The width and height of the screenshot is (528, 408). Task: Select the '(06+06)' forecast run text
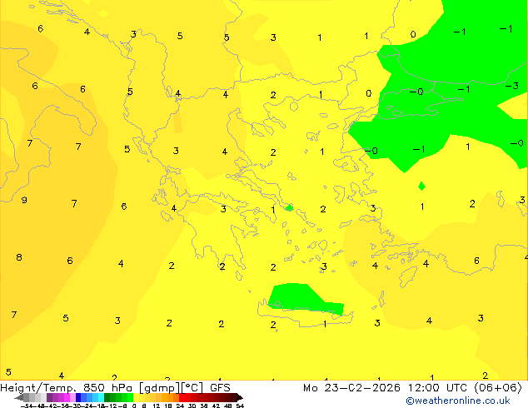coord(498,388)
